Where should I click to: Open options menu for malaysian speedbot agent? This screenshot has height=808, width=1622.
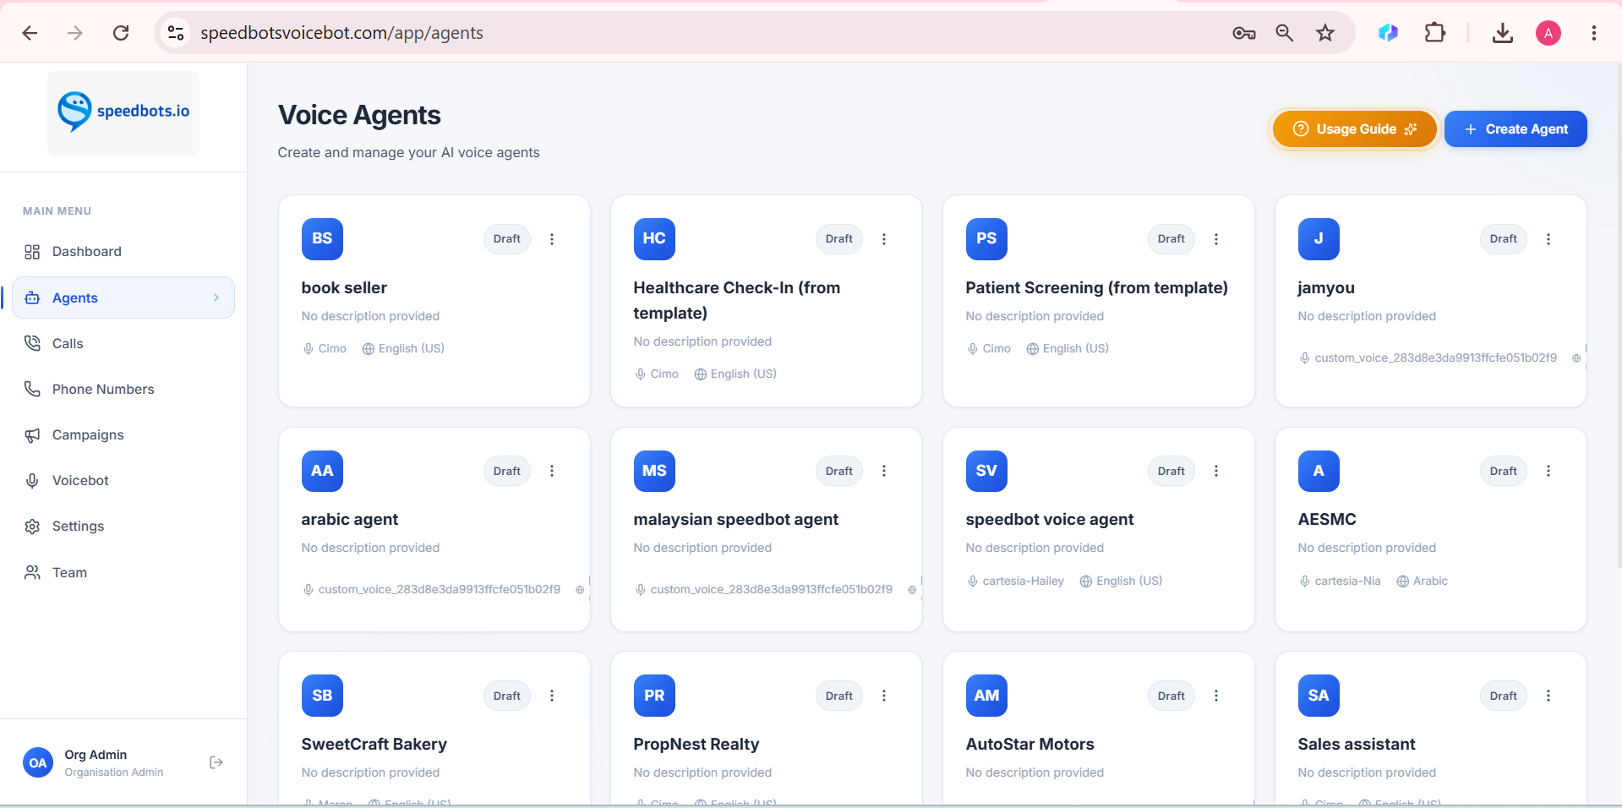(x=884, y=471)
